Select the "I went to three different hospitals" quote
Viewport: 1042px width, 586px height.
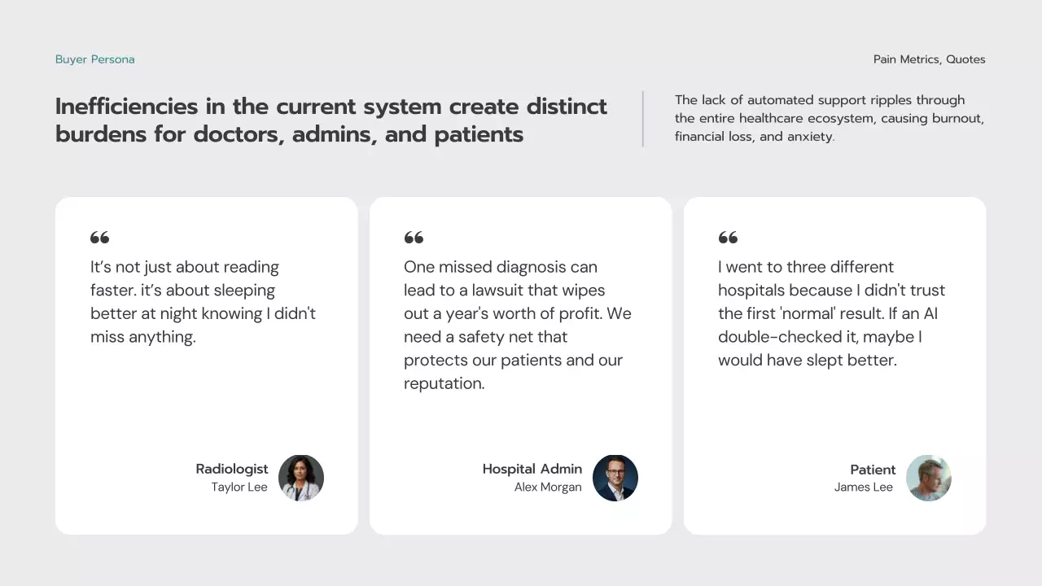(831, 313)
